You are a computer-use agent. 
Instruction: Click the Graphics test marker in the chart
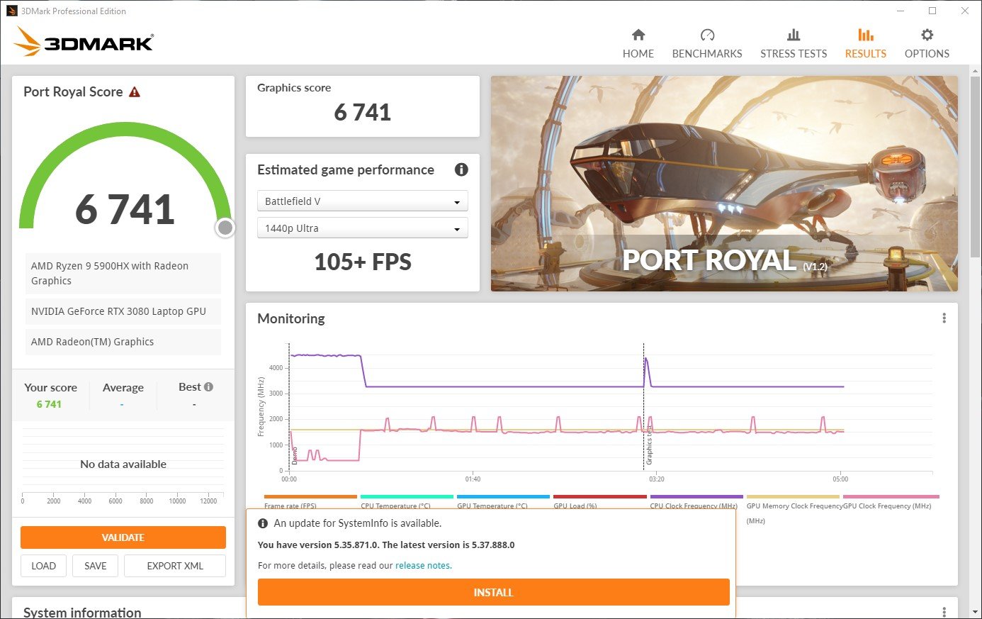648,445
